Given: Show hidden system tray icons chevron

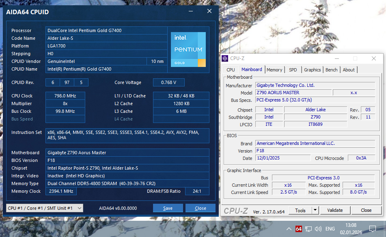Looking at the screenshot, I should pyautogui.click(x=289, y=229).
